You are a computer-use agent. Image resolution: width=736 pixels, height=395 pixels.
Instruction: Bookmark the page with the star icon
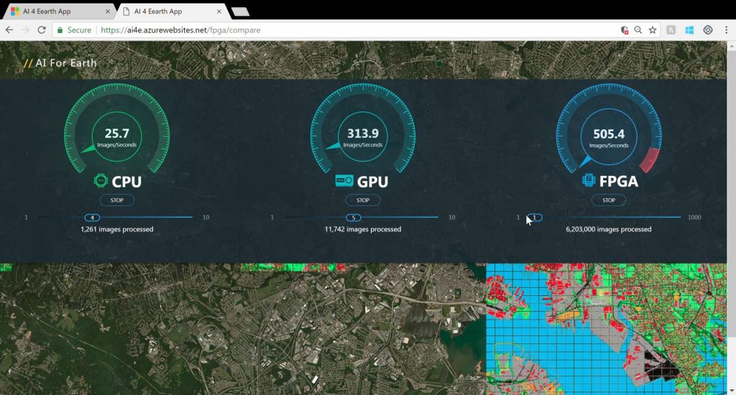pyautogui.click(x=653, y=30)
